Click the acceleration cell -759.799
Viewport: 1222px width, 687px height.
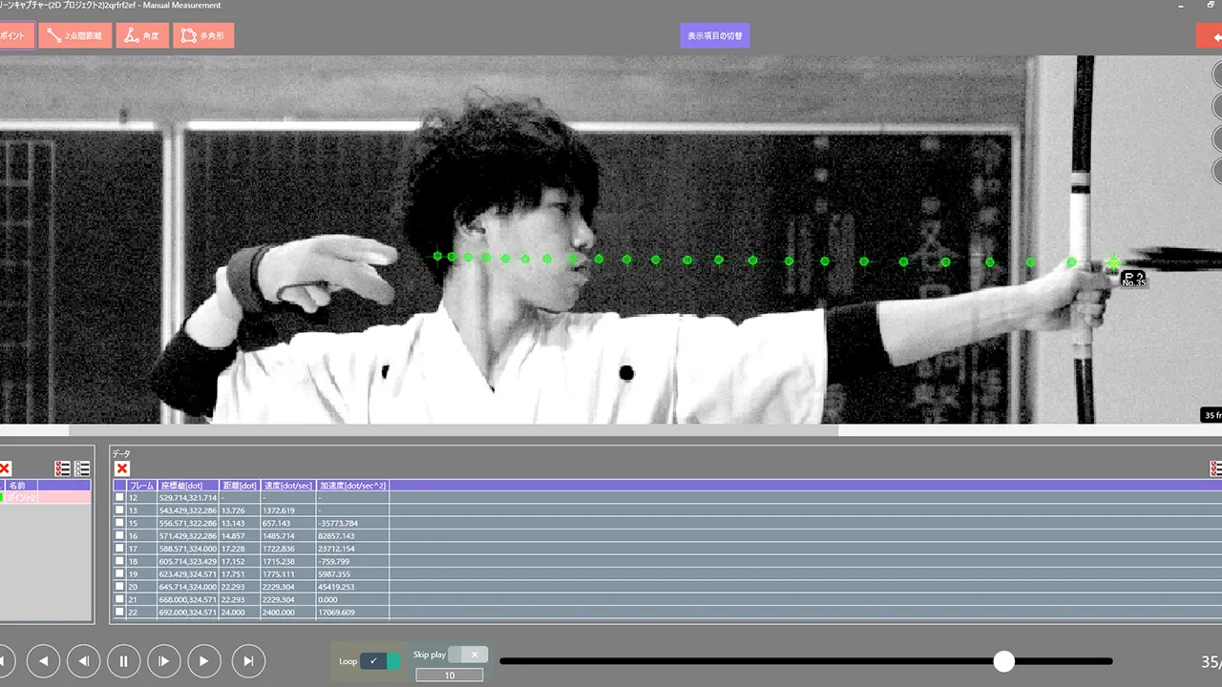352,561
